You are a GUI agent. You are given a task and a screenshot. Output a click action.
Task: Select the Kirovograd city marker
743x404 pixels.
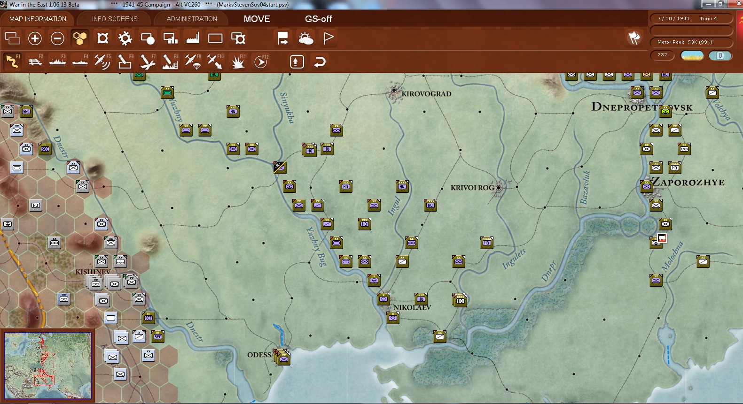click(394, 90)
